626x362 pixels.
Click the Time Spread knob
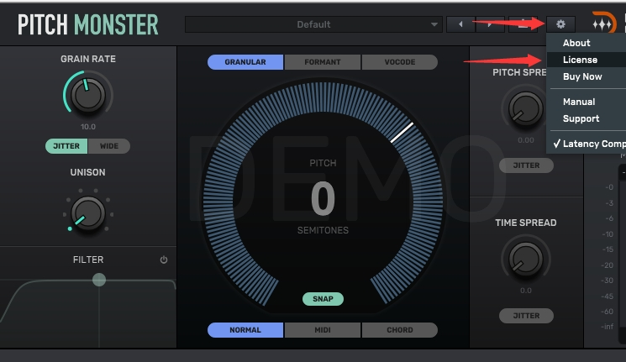[x=526, y=259]
